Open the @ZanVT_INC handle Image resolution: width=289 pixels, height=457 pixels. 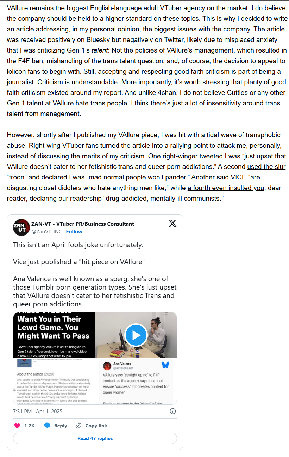point(46,232)
